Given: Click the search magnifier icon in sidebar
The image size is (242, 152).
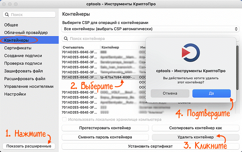Looking at the screenshot, I should tap(7, 14).
